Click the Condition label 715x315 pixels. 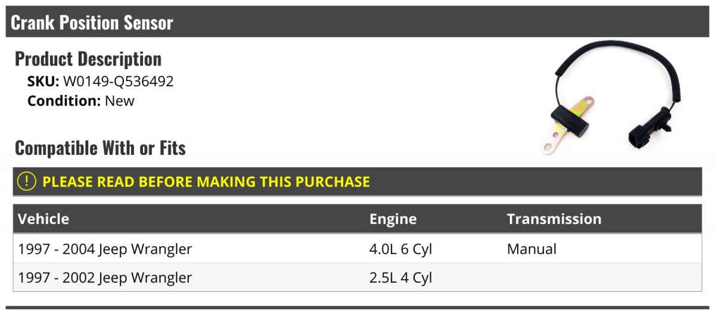[x=64, y=101]
